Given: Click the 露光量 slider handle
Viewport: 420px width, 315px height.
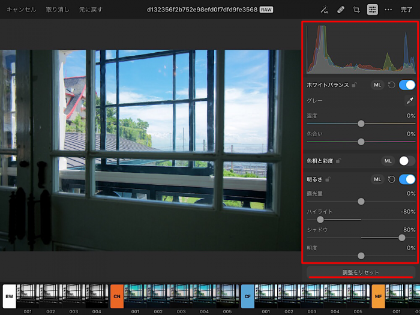Looking at the screenshot, I should click(x=361, y=201).
